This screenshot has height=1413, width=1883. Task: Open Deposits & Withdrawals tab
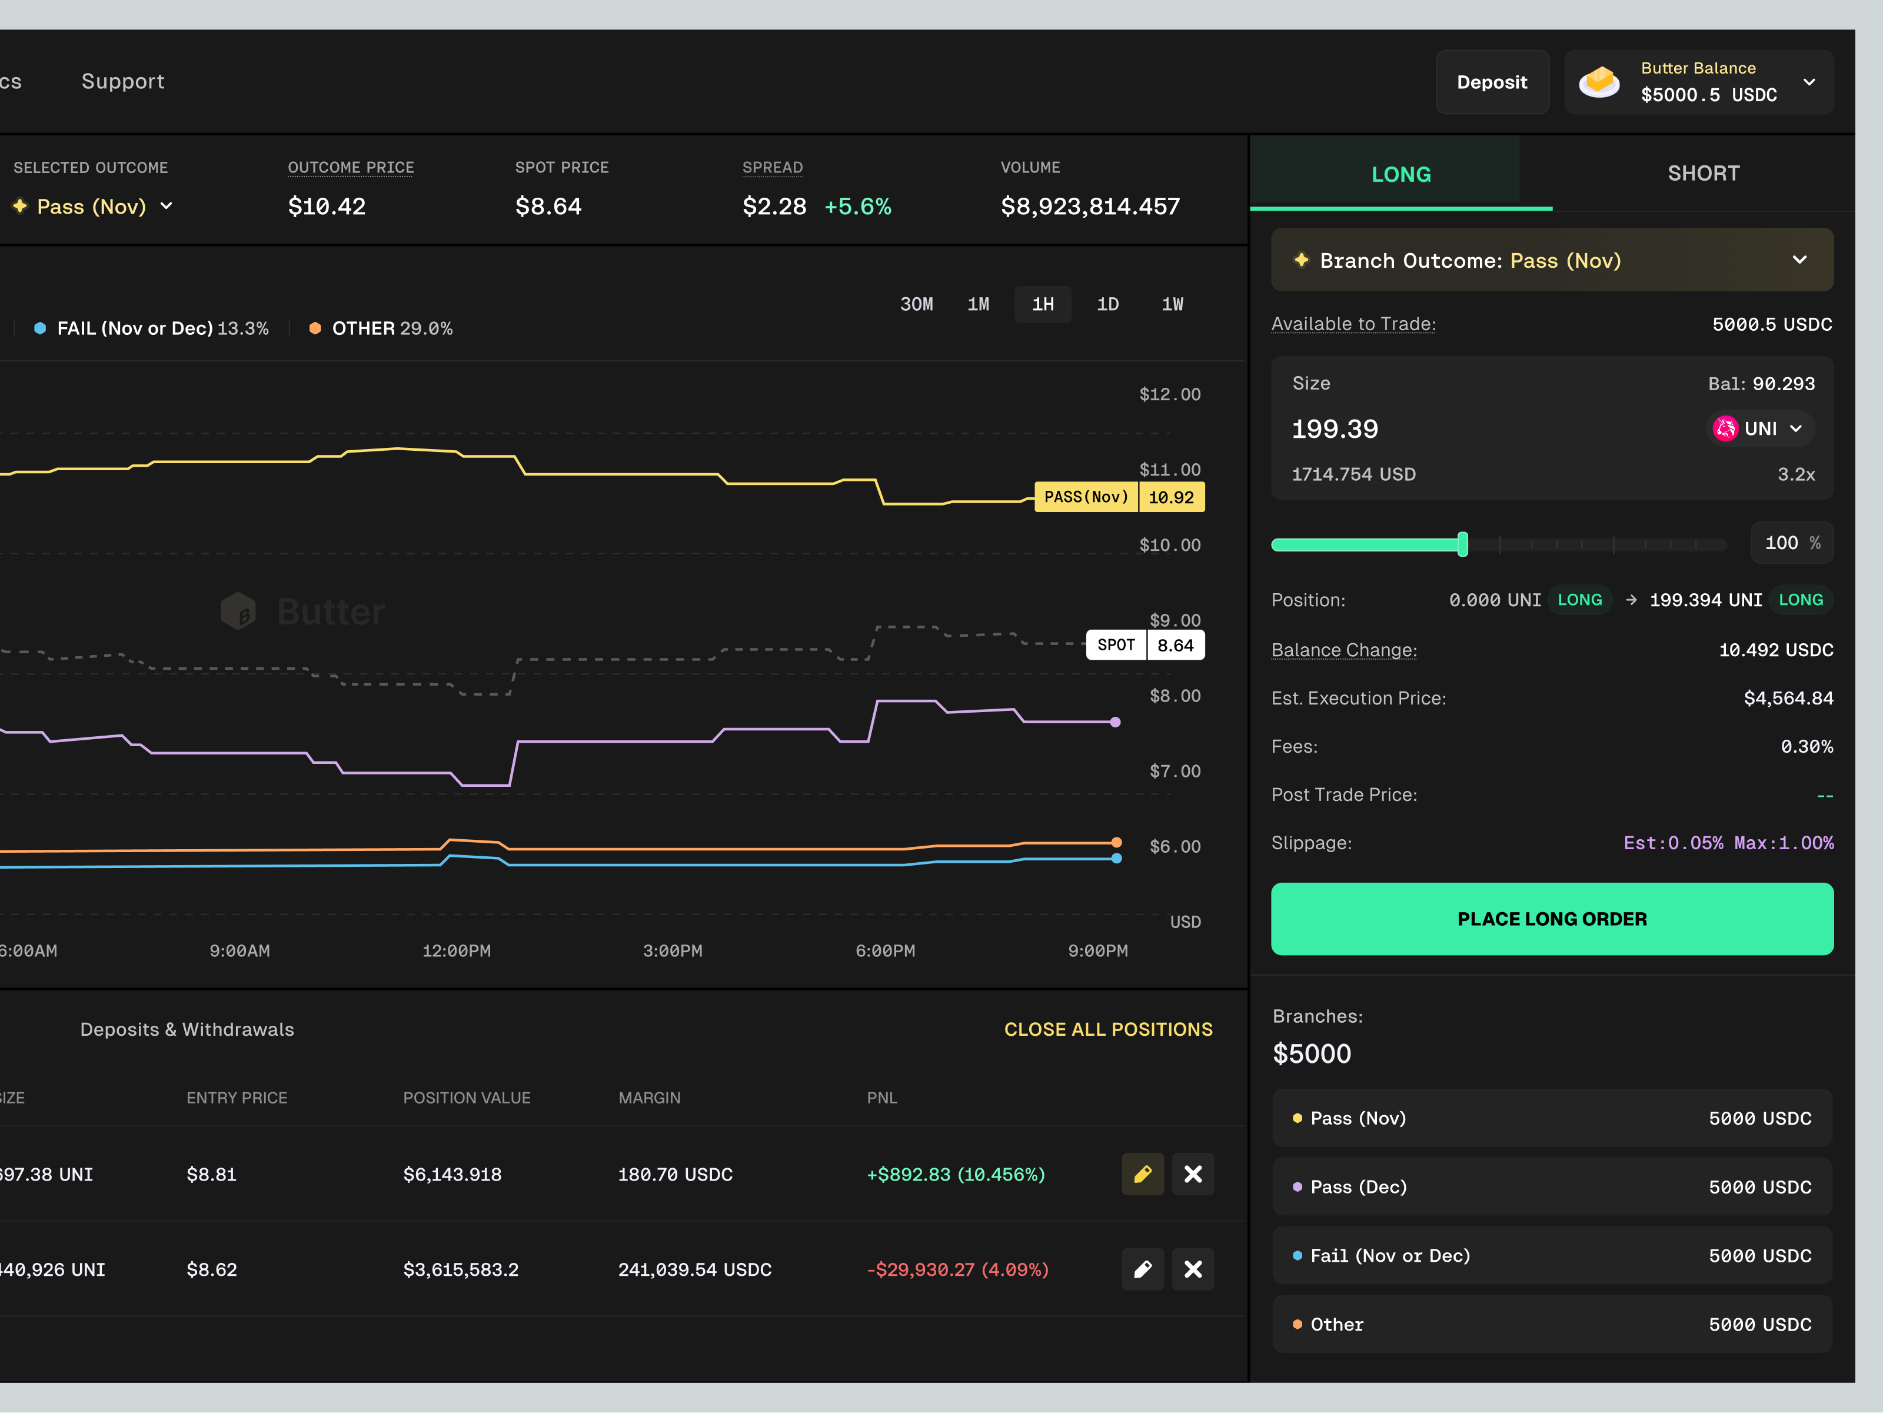(187, 1029)
